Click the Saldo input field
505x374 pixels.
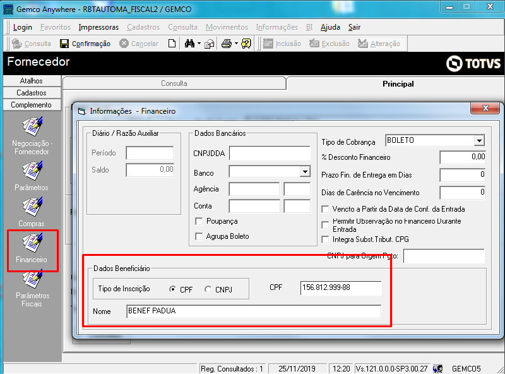click(x=150, y=170)
